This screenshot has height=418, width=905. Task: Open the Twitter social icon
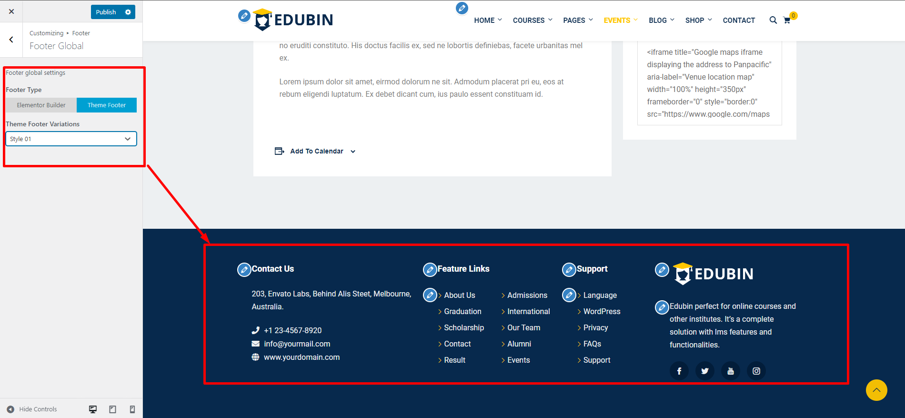click(x=704, y=371)
